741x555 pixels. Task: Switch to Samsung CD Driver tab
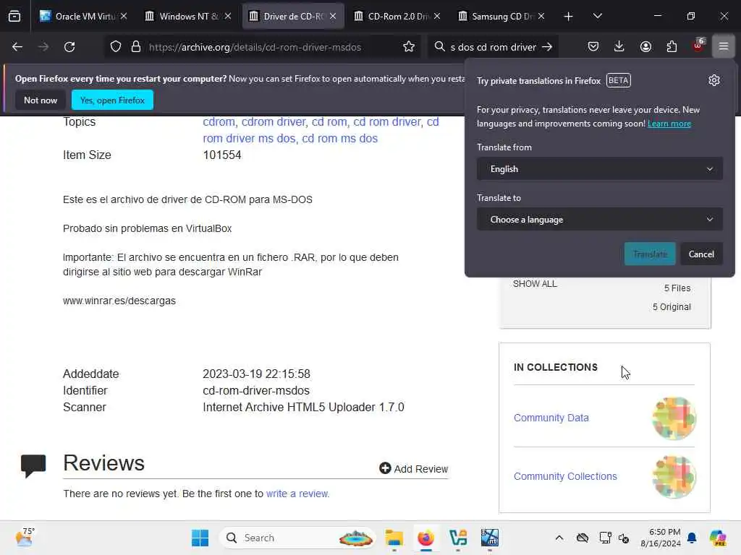point(501,17)
